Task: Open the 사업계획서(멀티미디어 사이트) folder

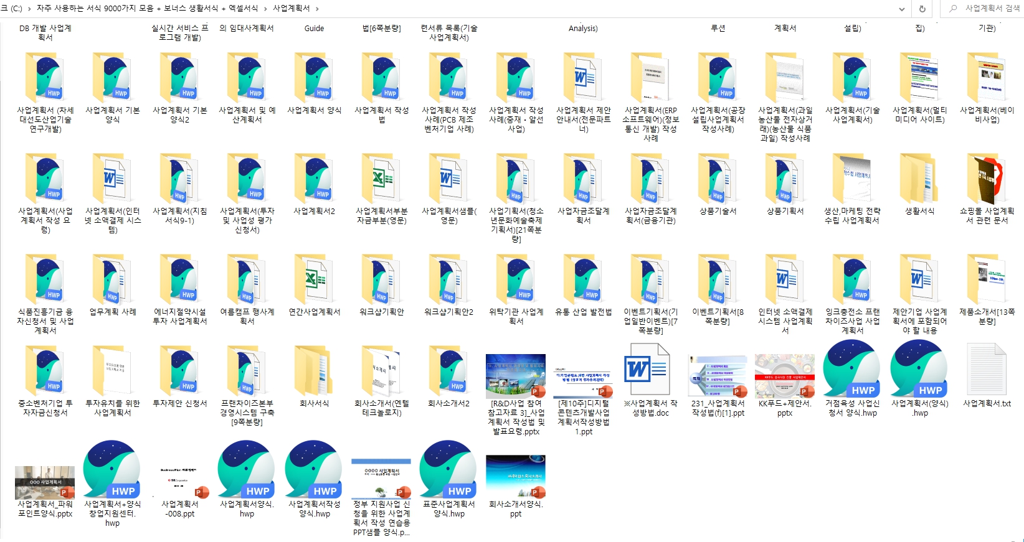Action: (x=919, y=78)
